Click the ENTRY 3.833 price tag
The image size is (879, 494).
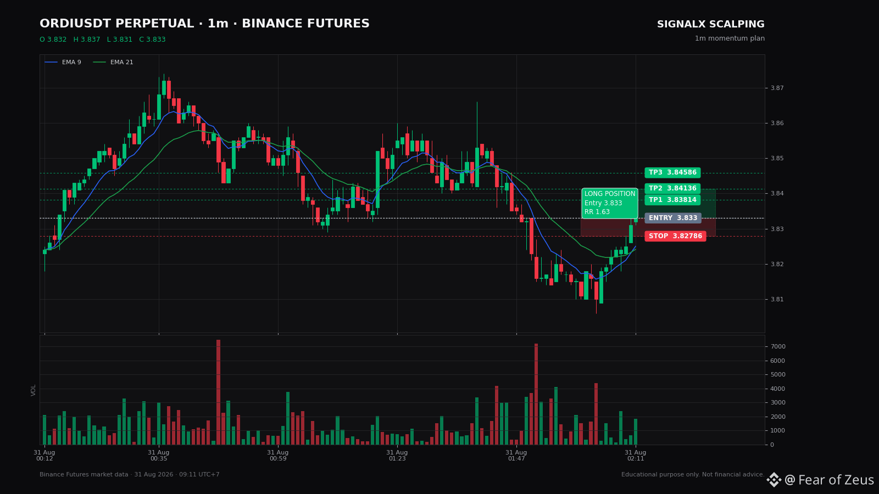(673, 218)
